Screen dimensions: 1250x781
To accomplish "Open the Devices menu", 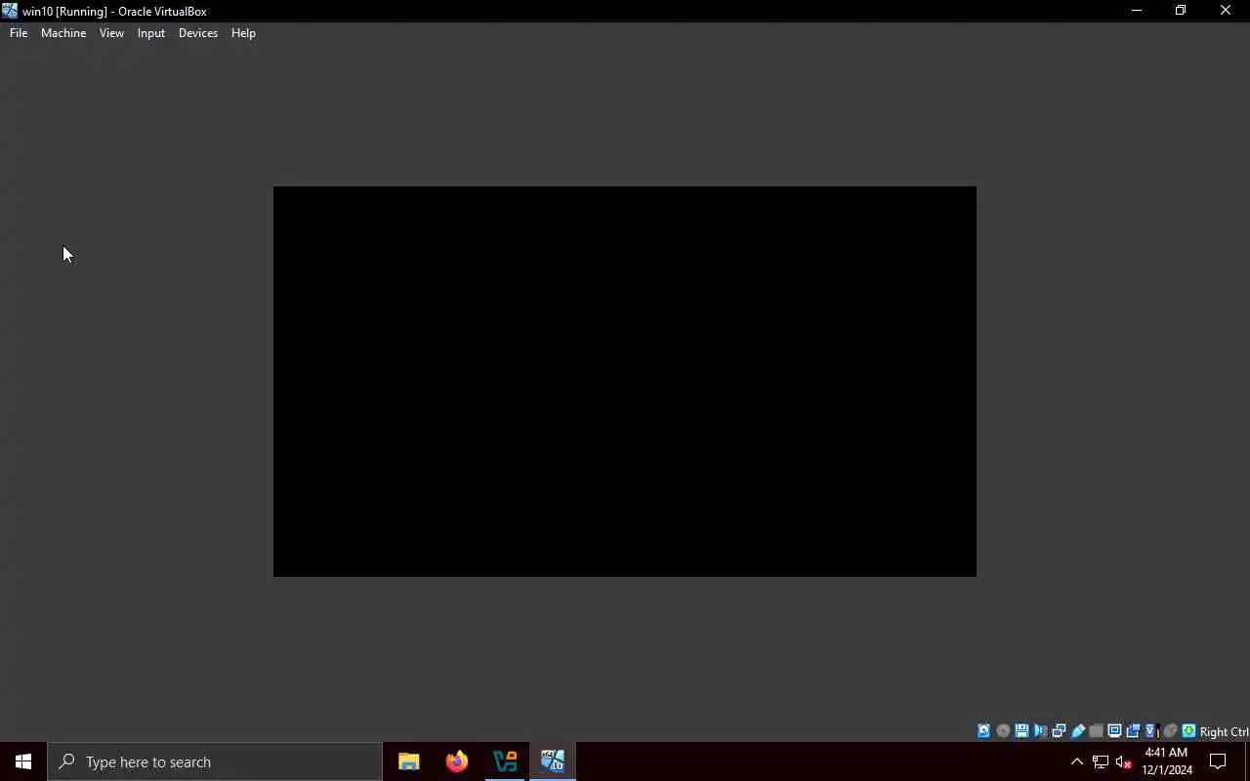I will coord(198,33).
